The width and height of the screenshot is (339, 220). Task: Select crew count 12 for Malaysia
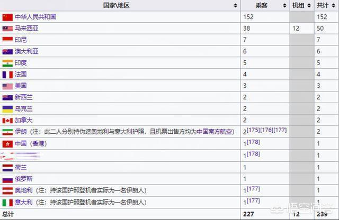(296, 28)
